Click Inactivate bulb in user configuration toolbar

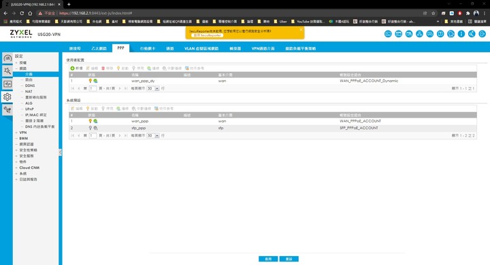coord(137,68)
